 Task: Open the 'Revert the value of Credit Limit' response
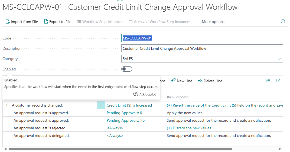225,105
